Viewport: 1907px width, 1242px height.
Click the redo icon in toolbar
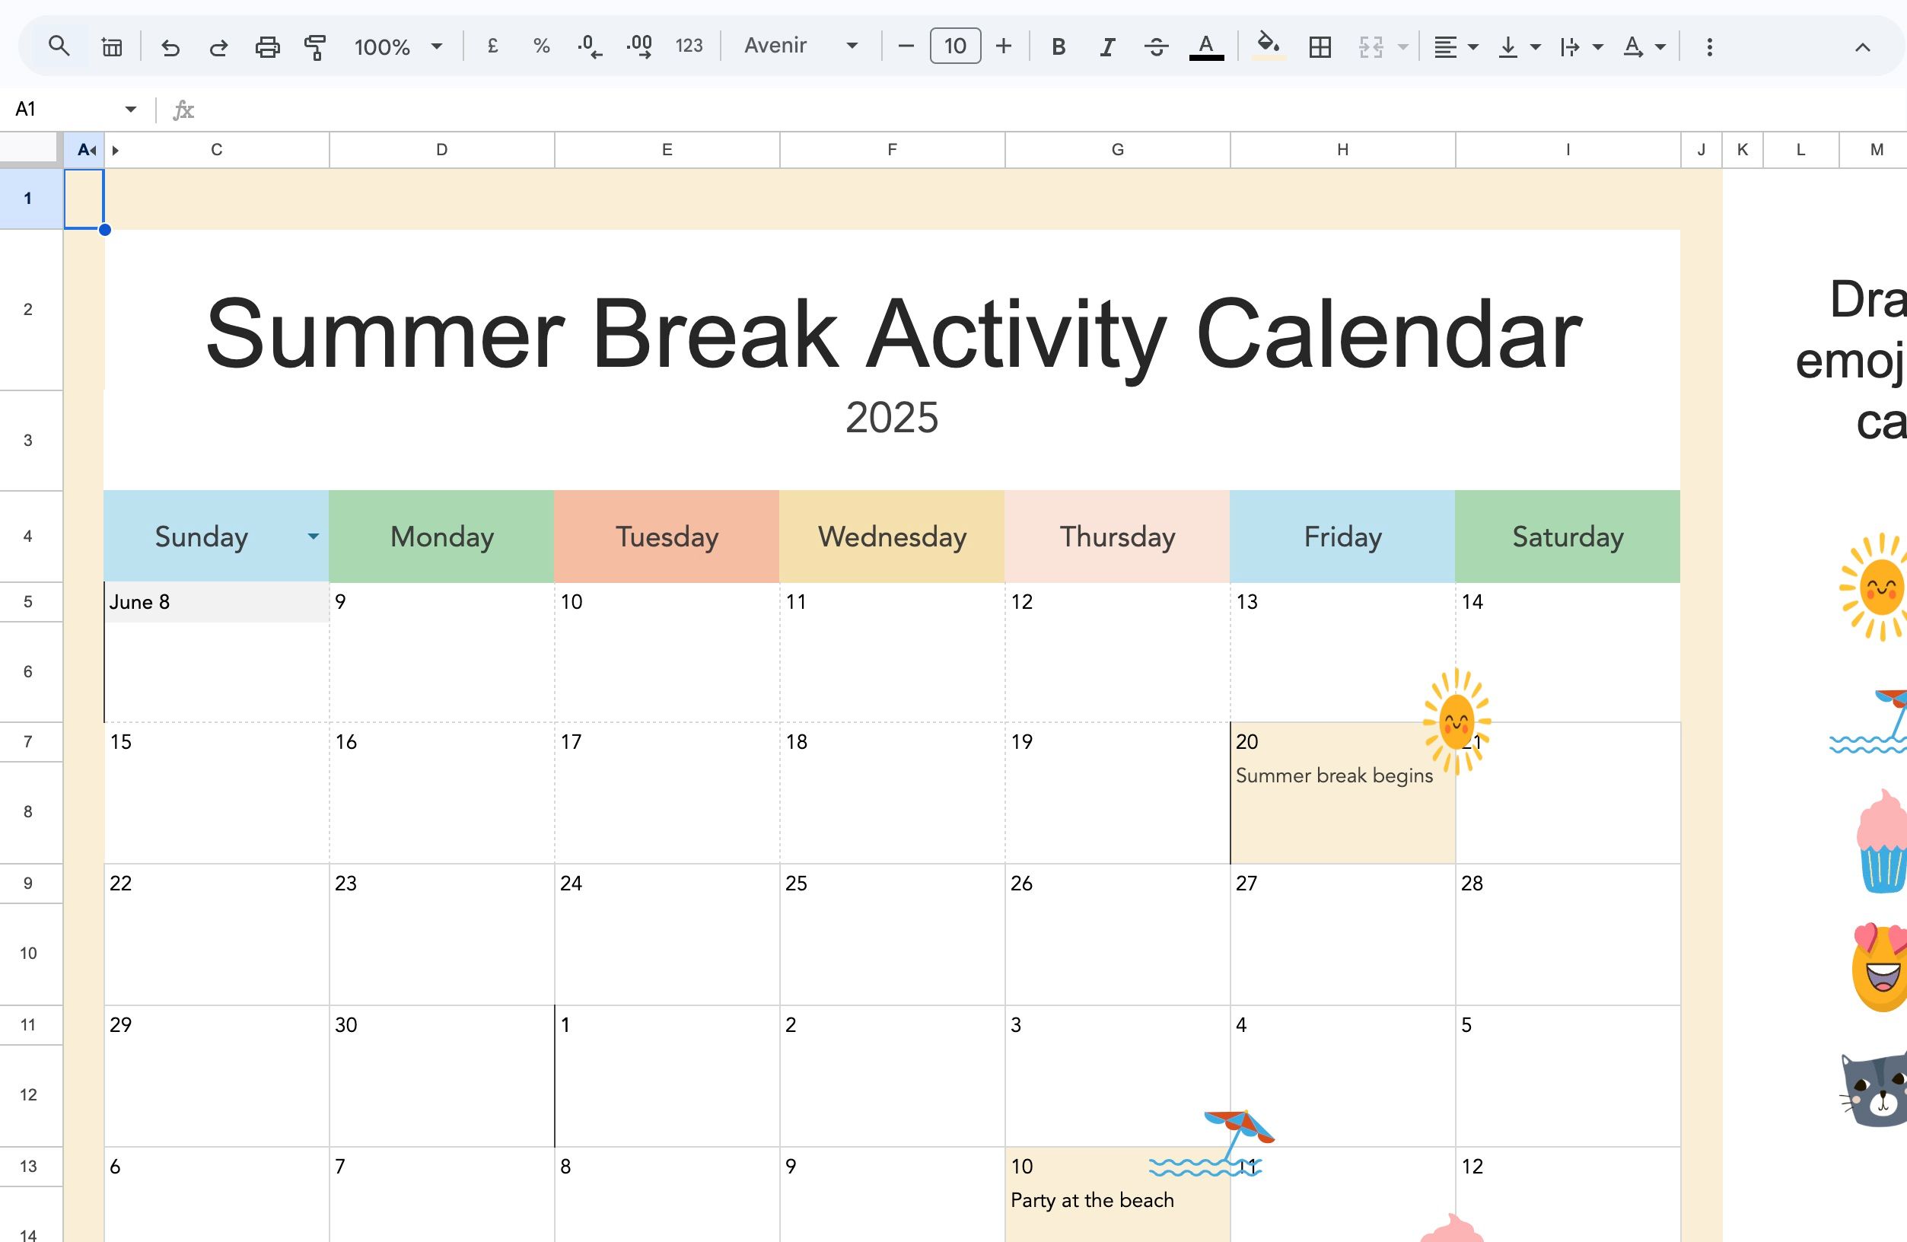tap(218, 46)
